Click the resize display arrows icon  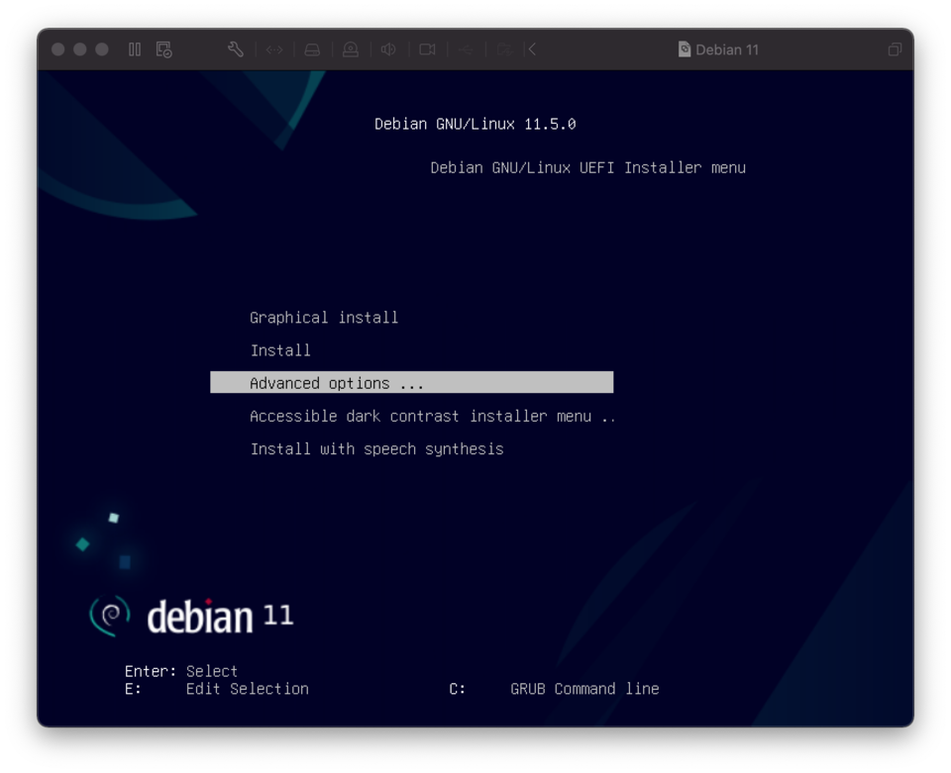tap(274, 48)
